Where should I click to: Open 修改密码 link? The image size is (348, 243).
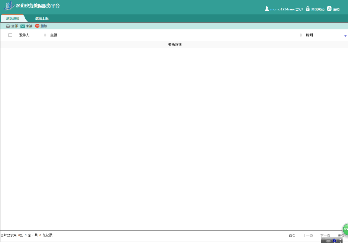[x=318, y=9]
